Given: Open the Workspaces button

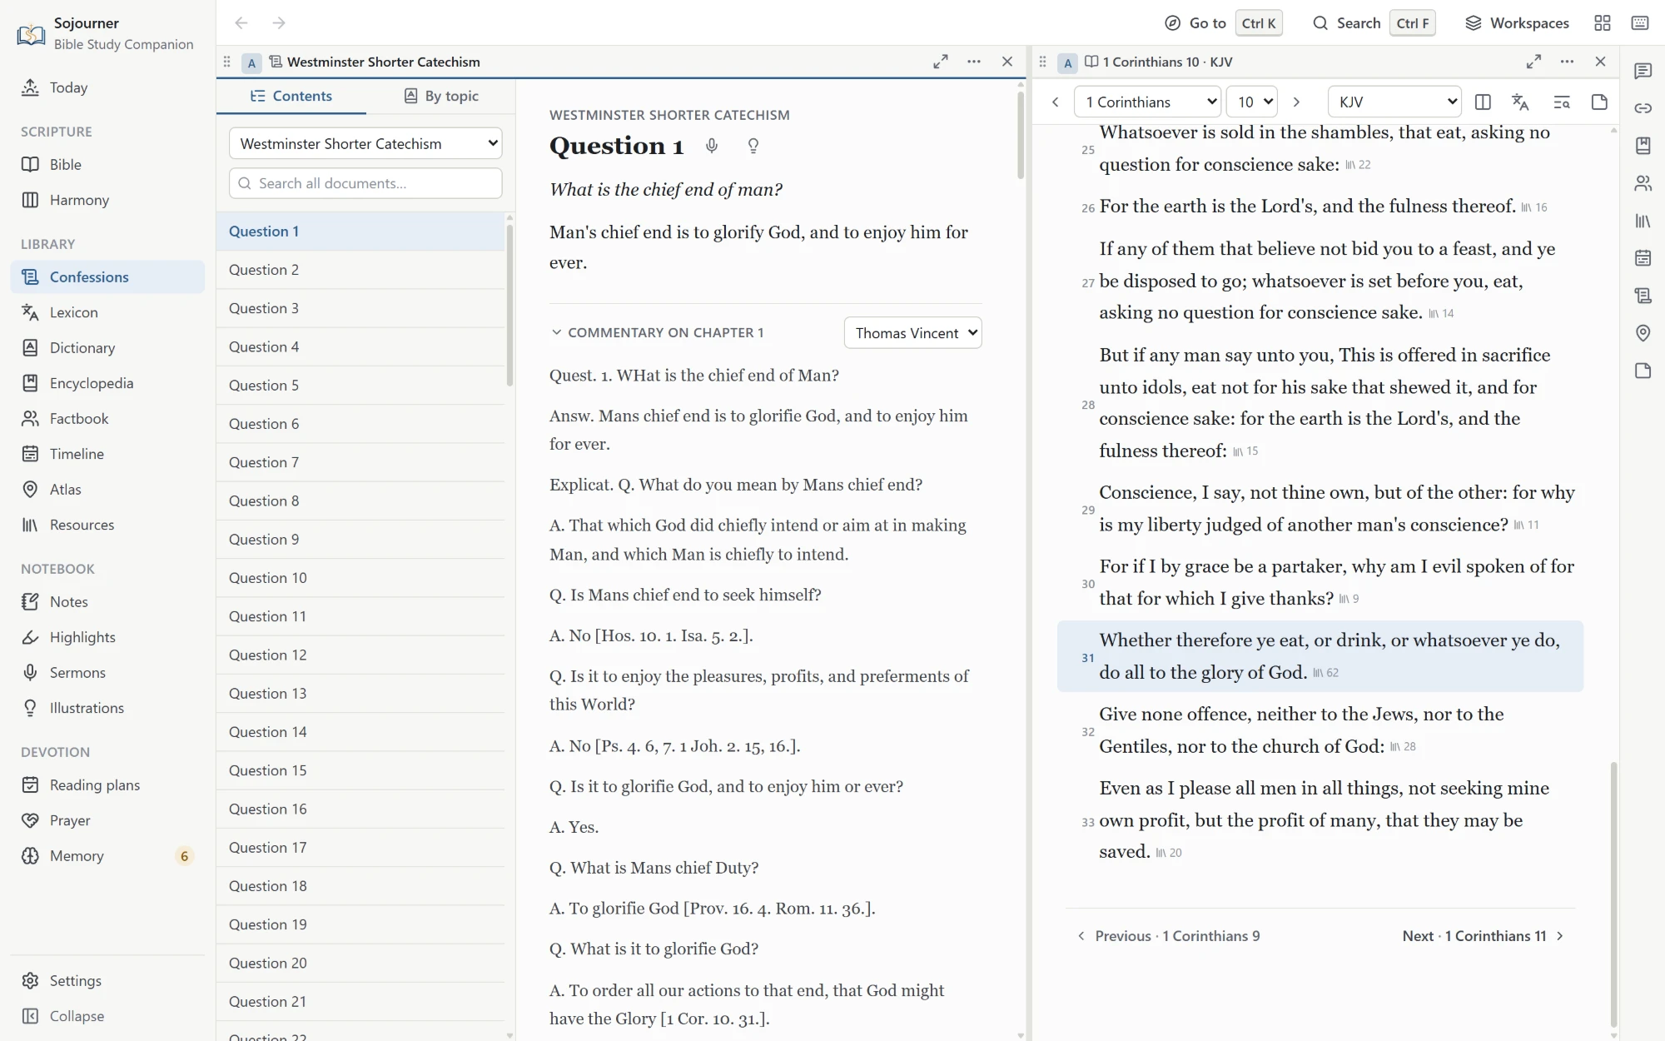Looking at the screenshot, I should click(x=1517, y=22).
